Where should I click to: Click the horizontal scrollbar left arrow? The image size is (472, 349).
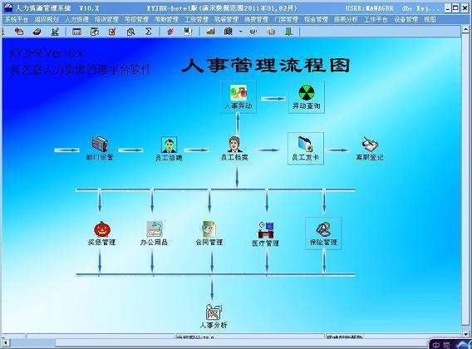coord(6,342)
